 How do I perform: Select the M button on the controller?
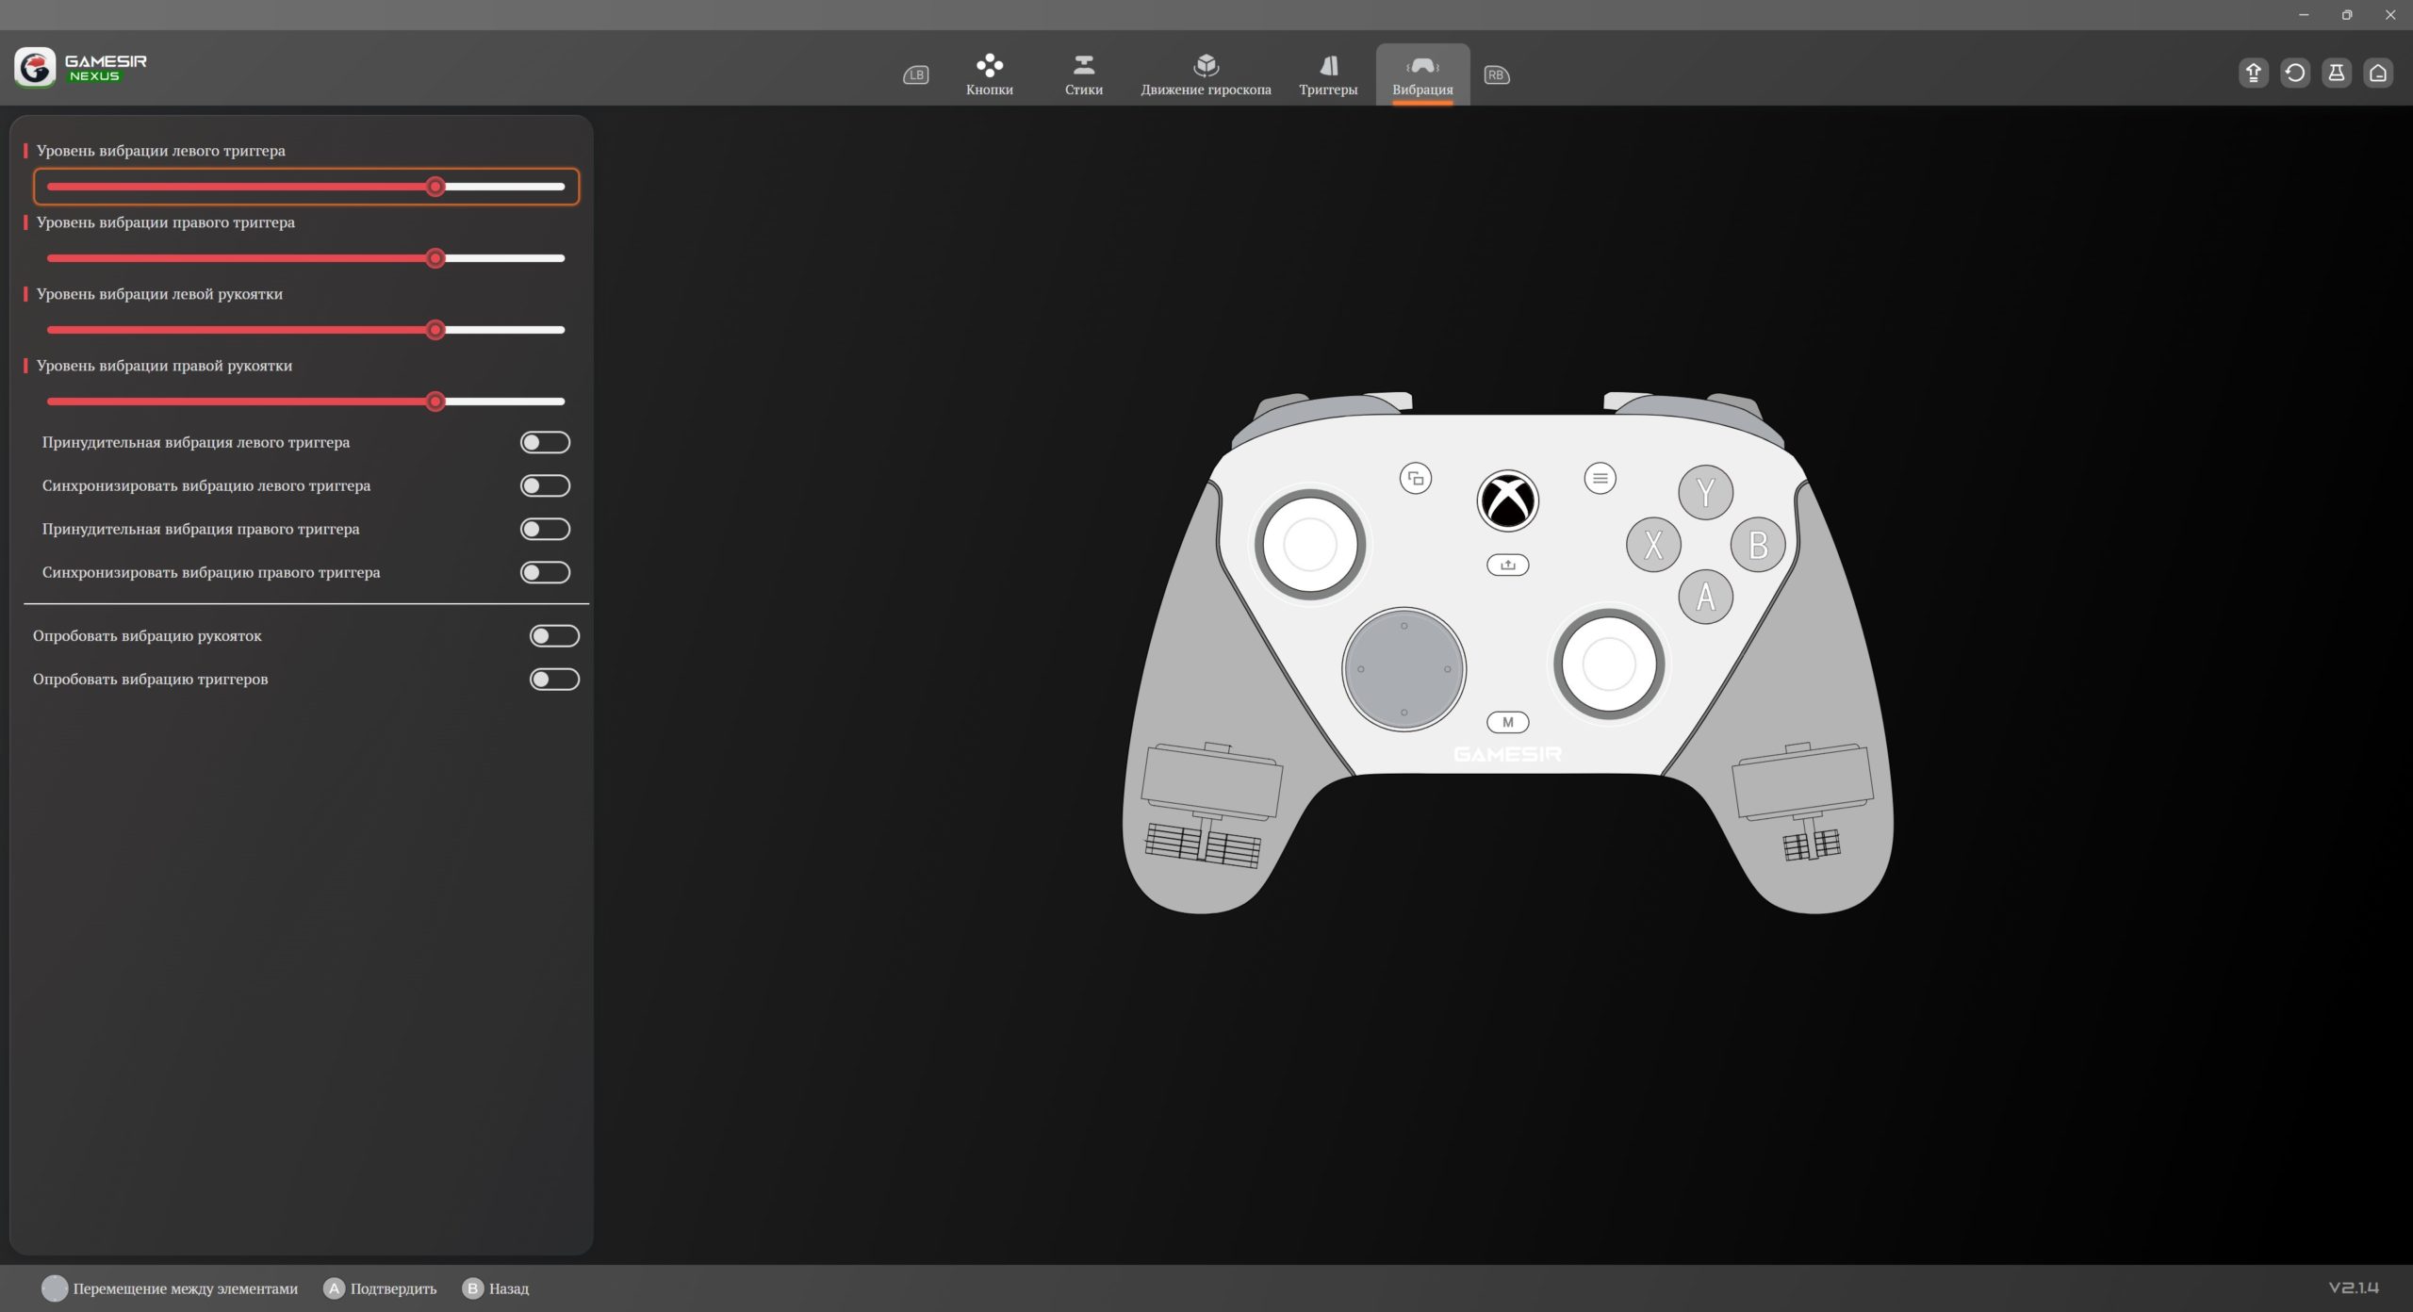pos(1507,722)
